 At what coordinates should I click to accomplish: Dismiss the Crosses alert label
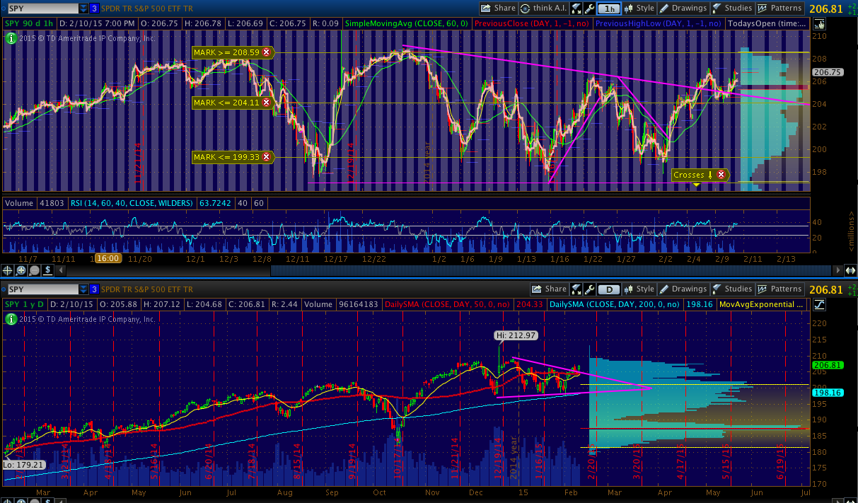click(x=721, y=175)
